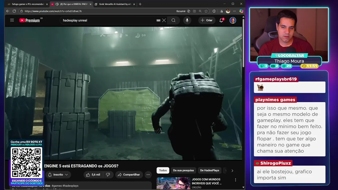
Task: Click the Criar button
Action: [206, 20]
